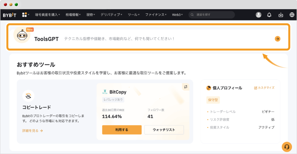Screen dimensions: 297x154
Task: Click the 利用する button
Action: [122, 130]
